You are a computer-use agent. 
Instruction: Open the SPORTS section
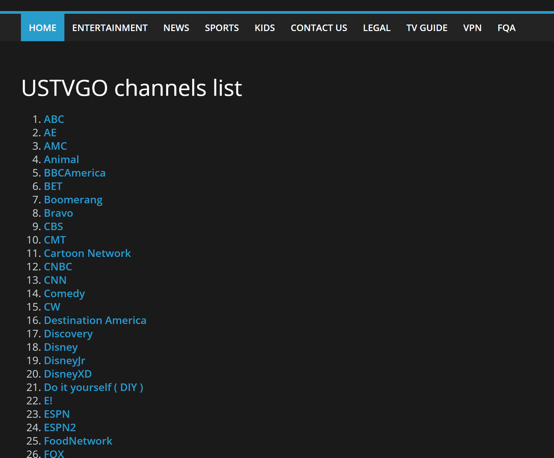pos(222,27)
